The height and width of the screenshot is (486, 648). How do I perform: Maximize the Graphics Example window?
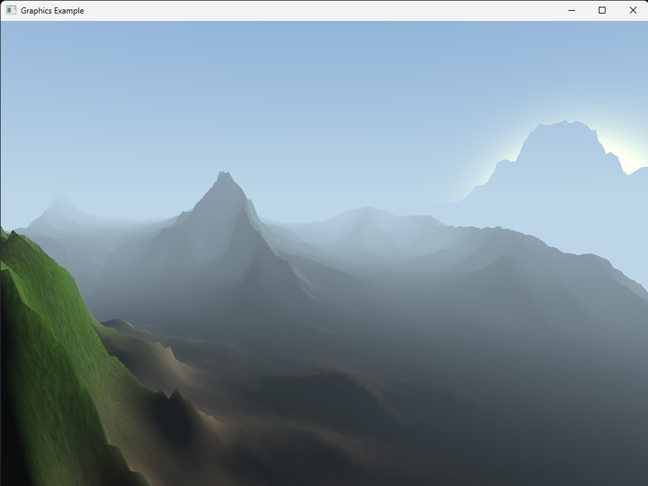[x=602, y=10]
